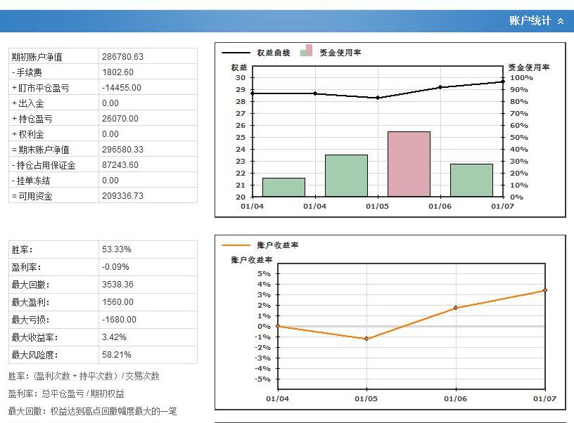The image size is (574, 423).
Task: Click the 最大回撤 definition text line
Action: [92, 411]
